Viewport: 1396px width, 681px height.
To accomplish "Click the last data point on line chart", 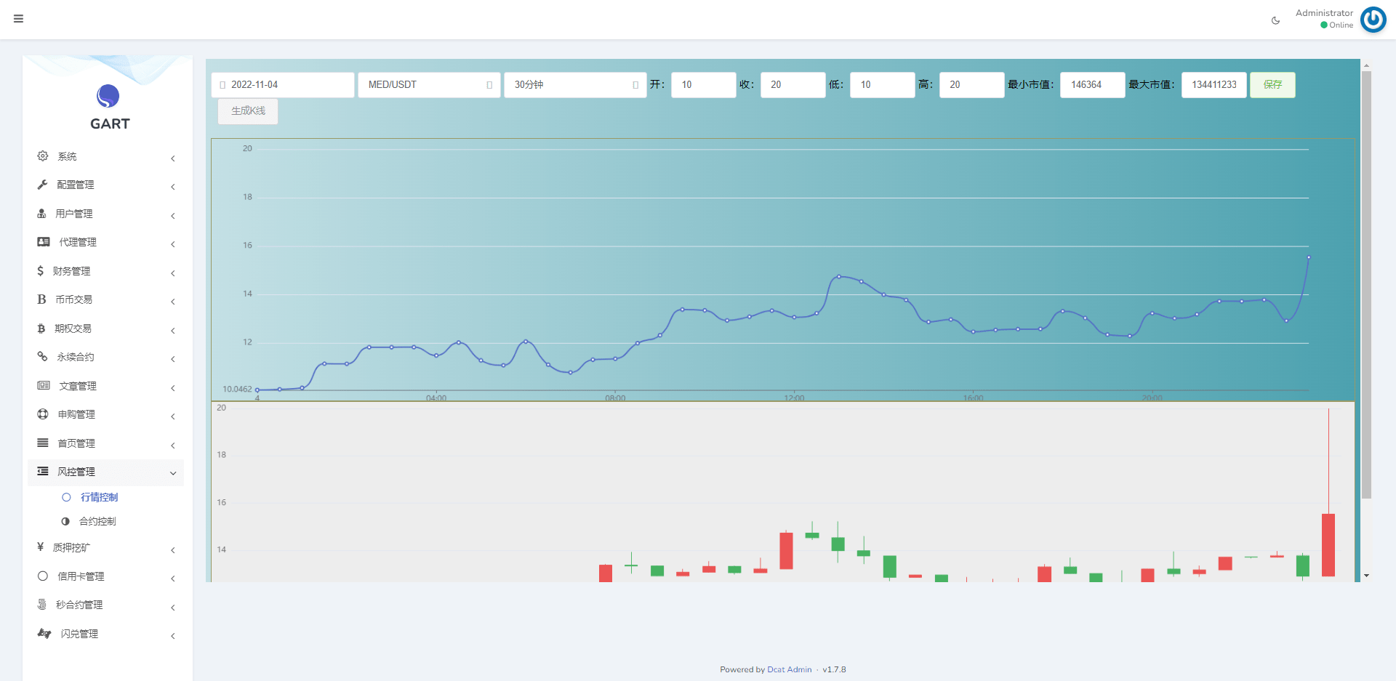I will [x=1308, y=257].
